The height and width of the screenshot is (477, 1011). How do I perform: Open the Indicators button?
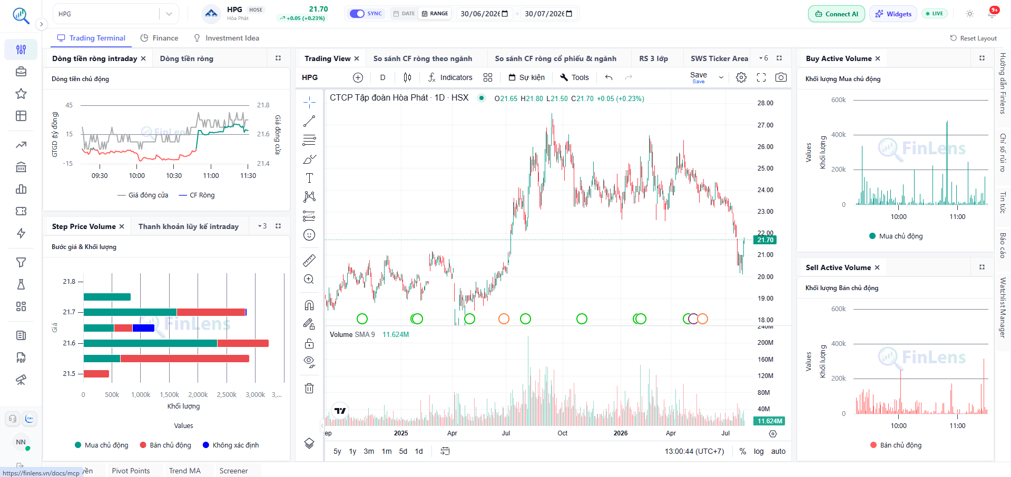click(450, 77)
